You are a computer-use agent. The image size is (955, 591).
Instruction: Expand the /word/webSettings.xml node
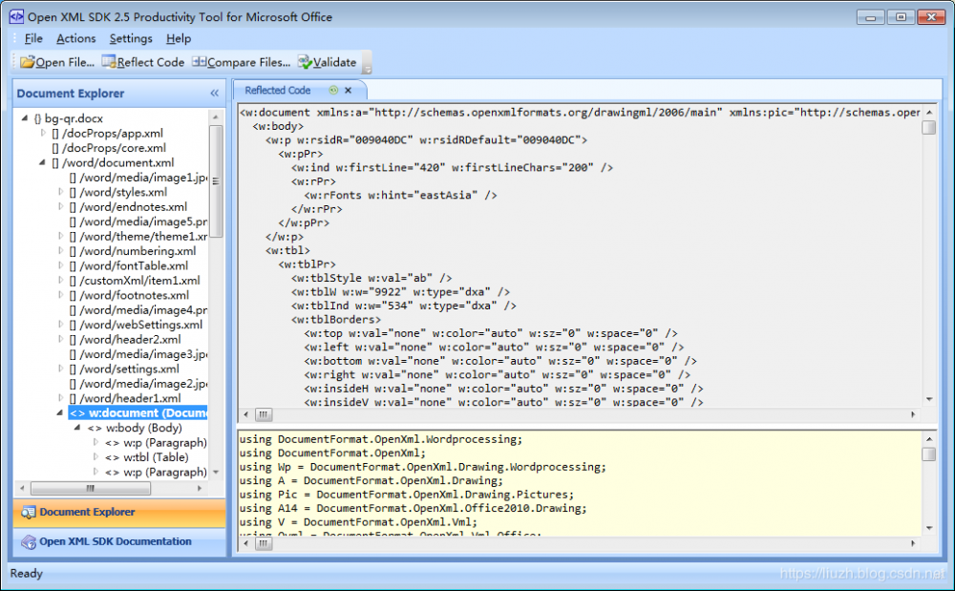tap(60, 325)
